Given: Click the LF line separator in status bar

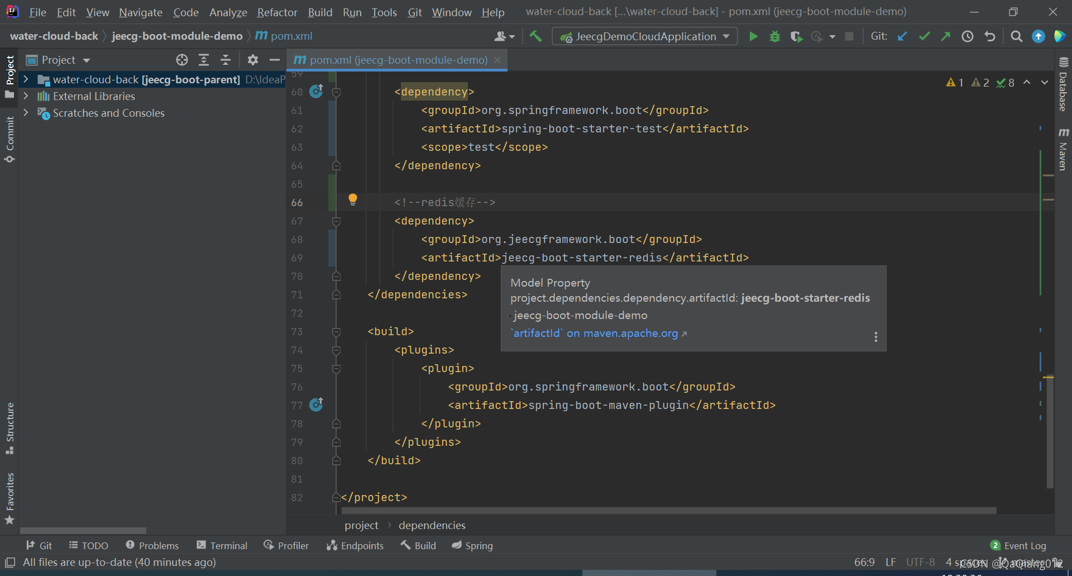Looking at the screenshot, I should [891, 562].
